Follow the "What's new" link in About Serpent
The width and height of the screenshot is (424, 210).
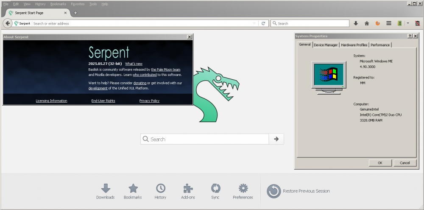coord(134,64)
